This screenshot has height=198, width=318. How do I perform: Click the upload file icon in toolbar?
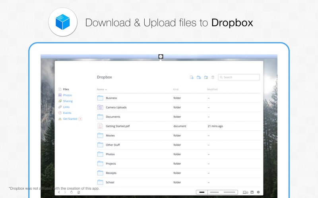click(x=192, y=77)
